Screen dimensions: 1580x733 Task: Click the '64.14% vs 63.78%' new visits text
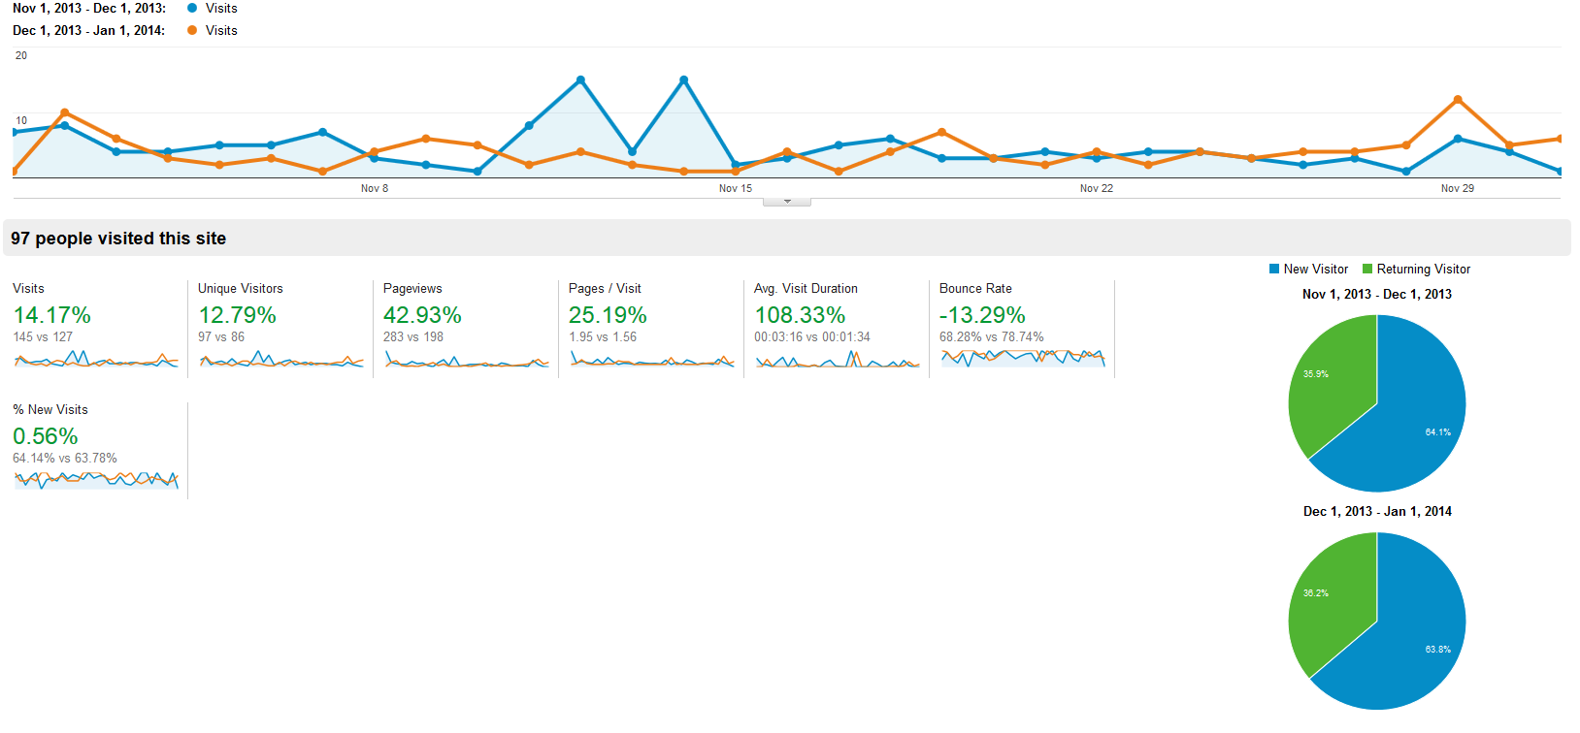pos(65,458)
